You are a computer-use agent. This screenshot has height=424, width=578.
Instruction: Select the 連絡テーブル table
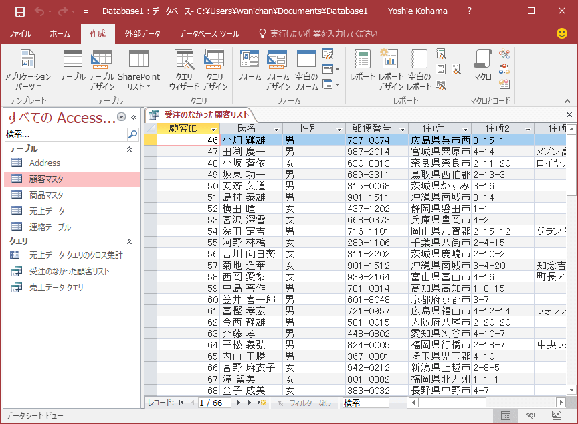click(x=72, y=227)
